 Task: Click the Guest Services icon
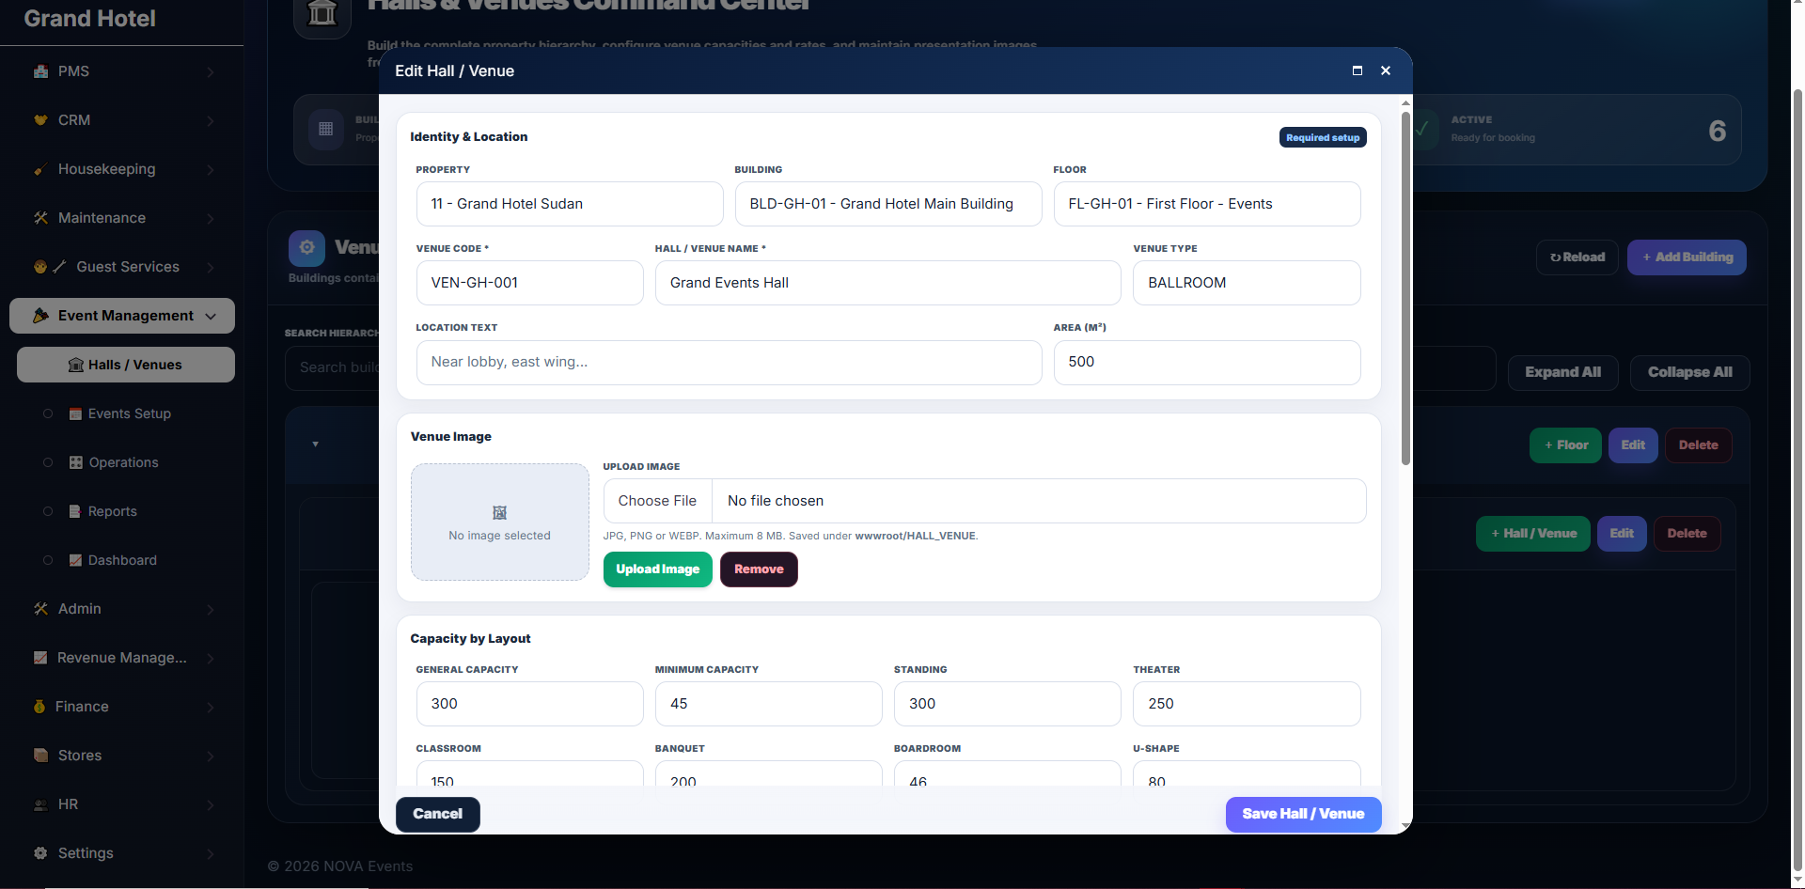click(x=50, y=267)
